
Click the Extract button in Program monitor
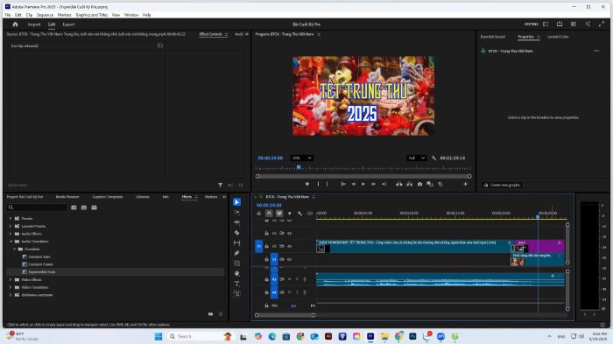coord(409,184)
